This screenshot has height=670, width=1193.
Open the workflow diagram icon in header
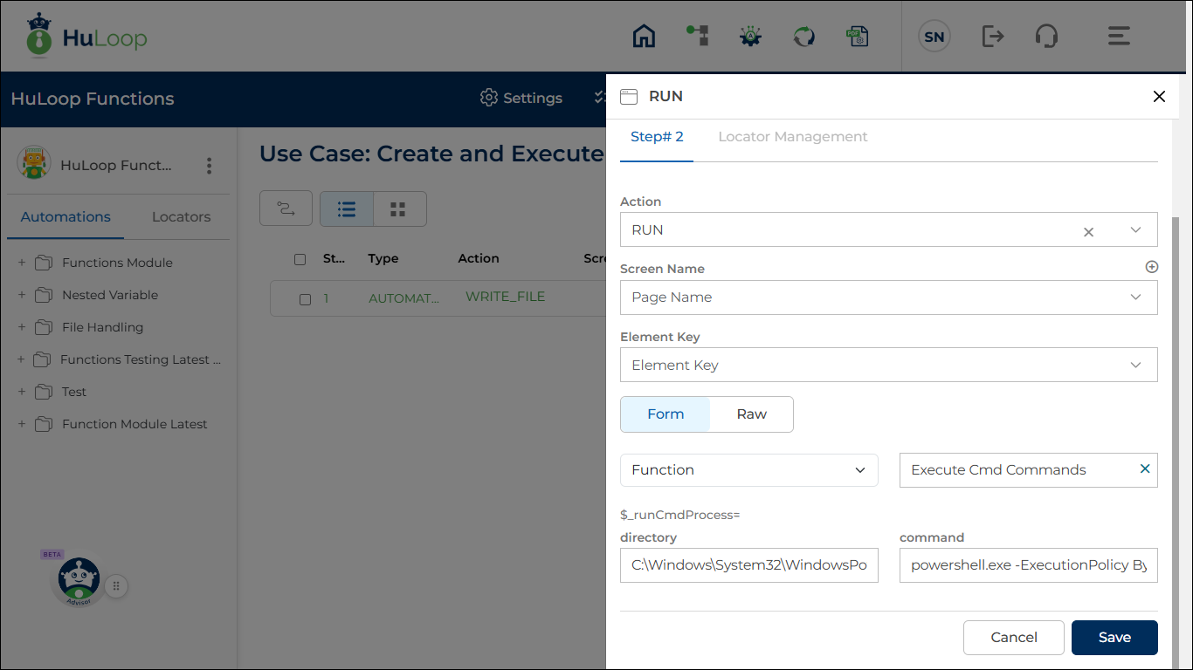697,36
